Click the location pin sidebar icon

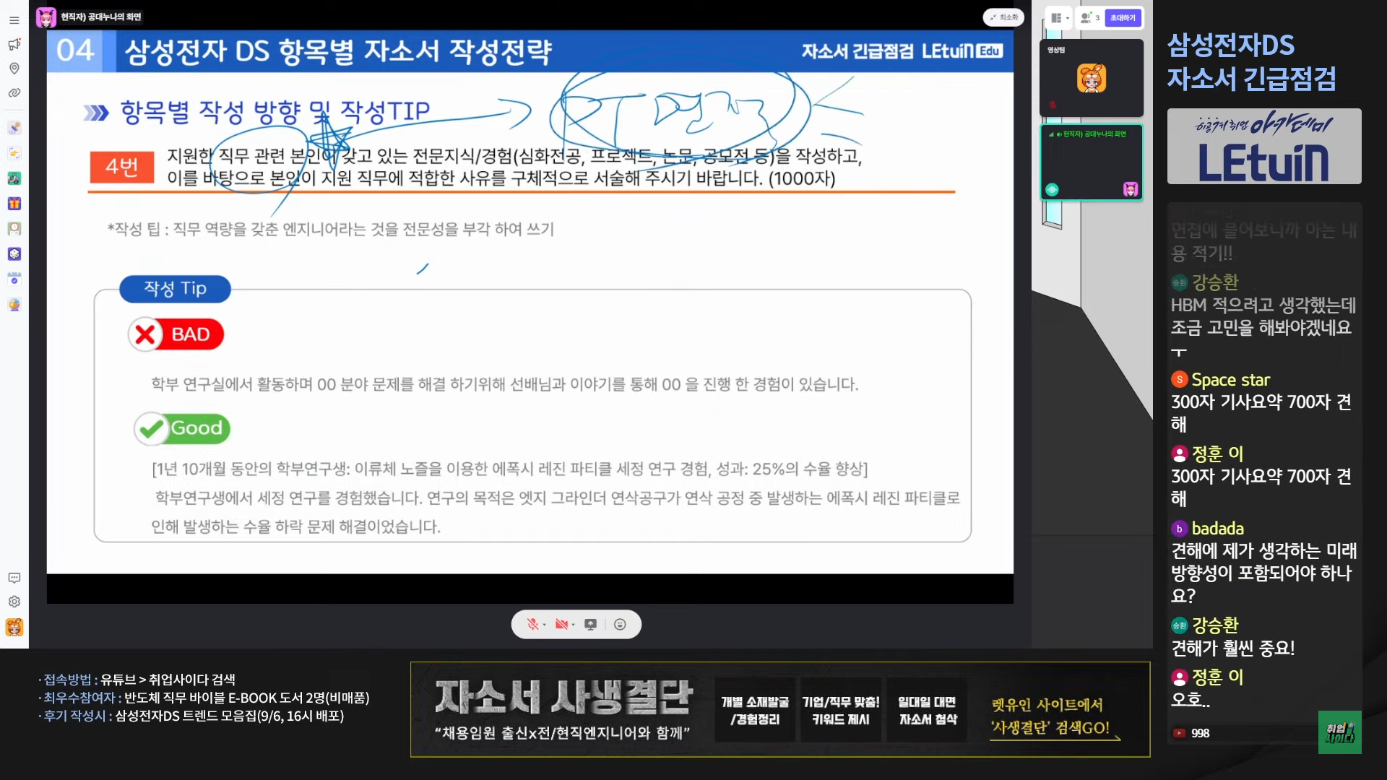coord(14,69)
